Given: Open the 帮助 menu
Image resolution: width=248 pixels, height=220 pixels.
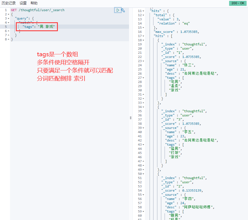Looking at the screenshot, I should [34, 3].
